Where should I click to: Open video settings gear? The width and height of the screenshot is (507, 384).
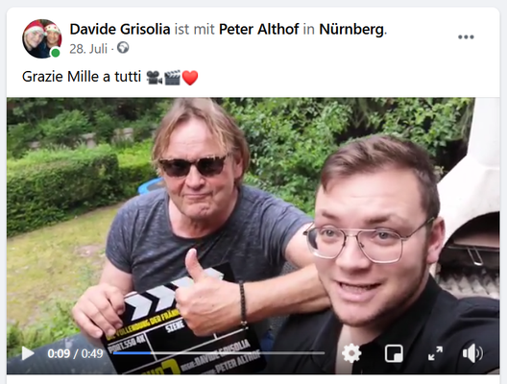351,353
